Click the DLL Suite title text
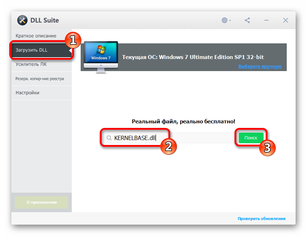This screenshot has height=236, width=307. 45,20
